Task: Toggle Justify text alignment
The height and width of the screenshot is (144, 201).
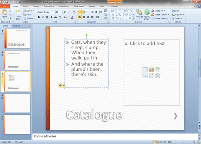Action: pyautogui.click(x=92, y=17)
